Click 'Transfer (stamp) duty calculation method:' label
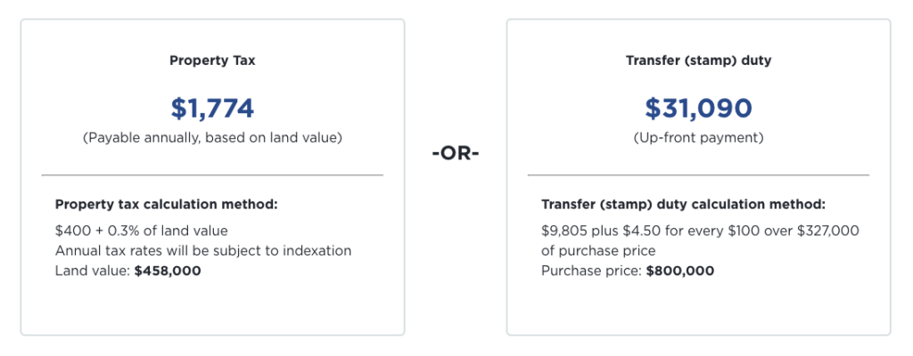The height and width of the screenshot is (356, 913). 683,205
